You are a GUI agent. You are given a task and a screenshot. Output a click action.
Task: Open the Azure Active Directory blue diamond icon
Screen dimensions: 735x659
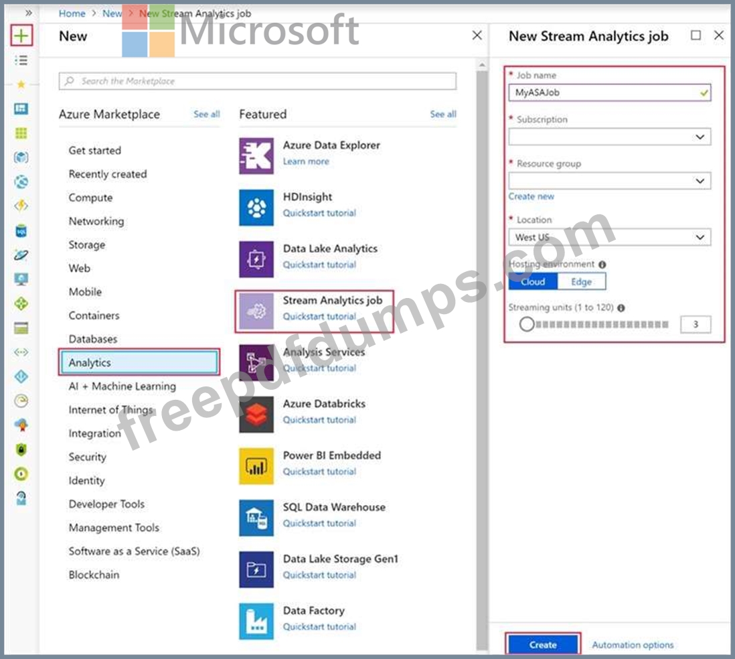pyautogui.click(x=21, y=376)
